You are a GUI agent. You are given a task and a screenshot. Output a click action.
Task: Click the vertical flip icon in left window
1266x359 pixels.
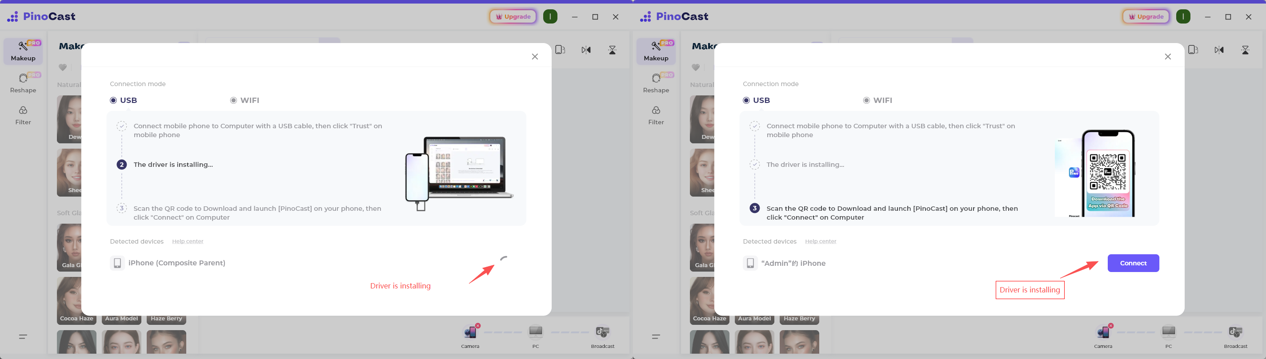613,50
